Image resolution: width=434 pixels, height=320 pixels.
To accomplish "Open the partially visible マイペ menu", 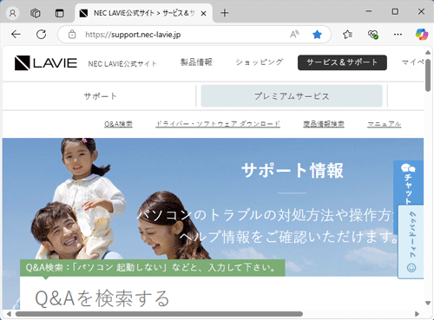I will click(x=413, y=62).
